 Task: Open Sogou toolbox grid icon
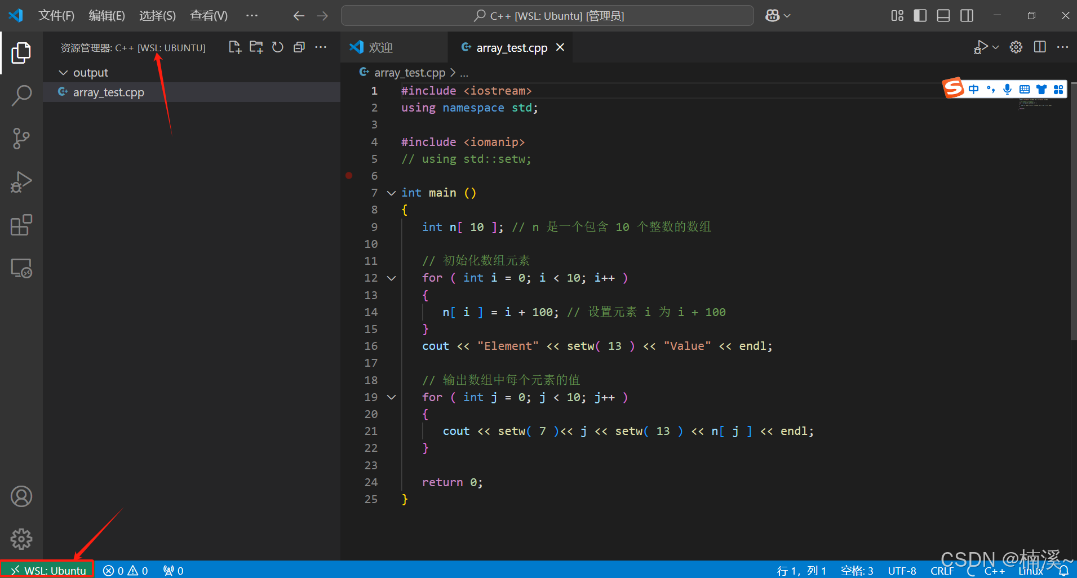coord(1058,89)
